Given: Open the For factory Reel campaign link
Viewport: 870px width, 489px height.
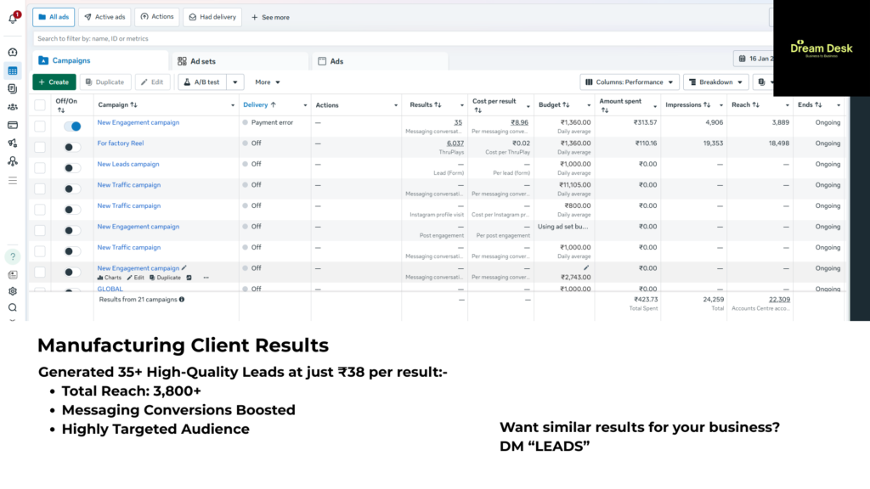Looking at the screenshot, I should 121,143.
